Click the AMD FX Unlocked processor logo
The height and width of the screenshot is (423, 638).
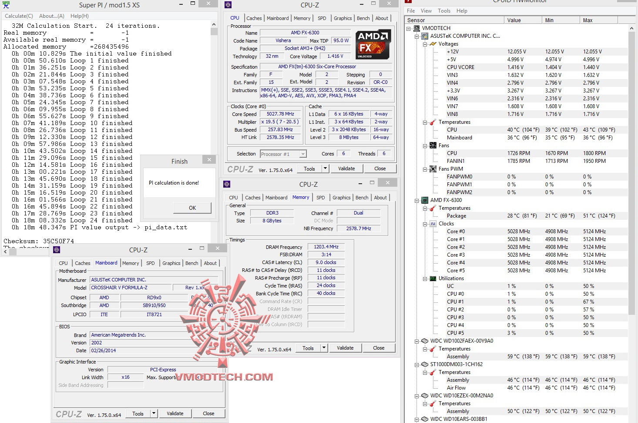click(373, 44)
